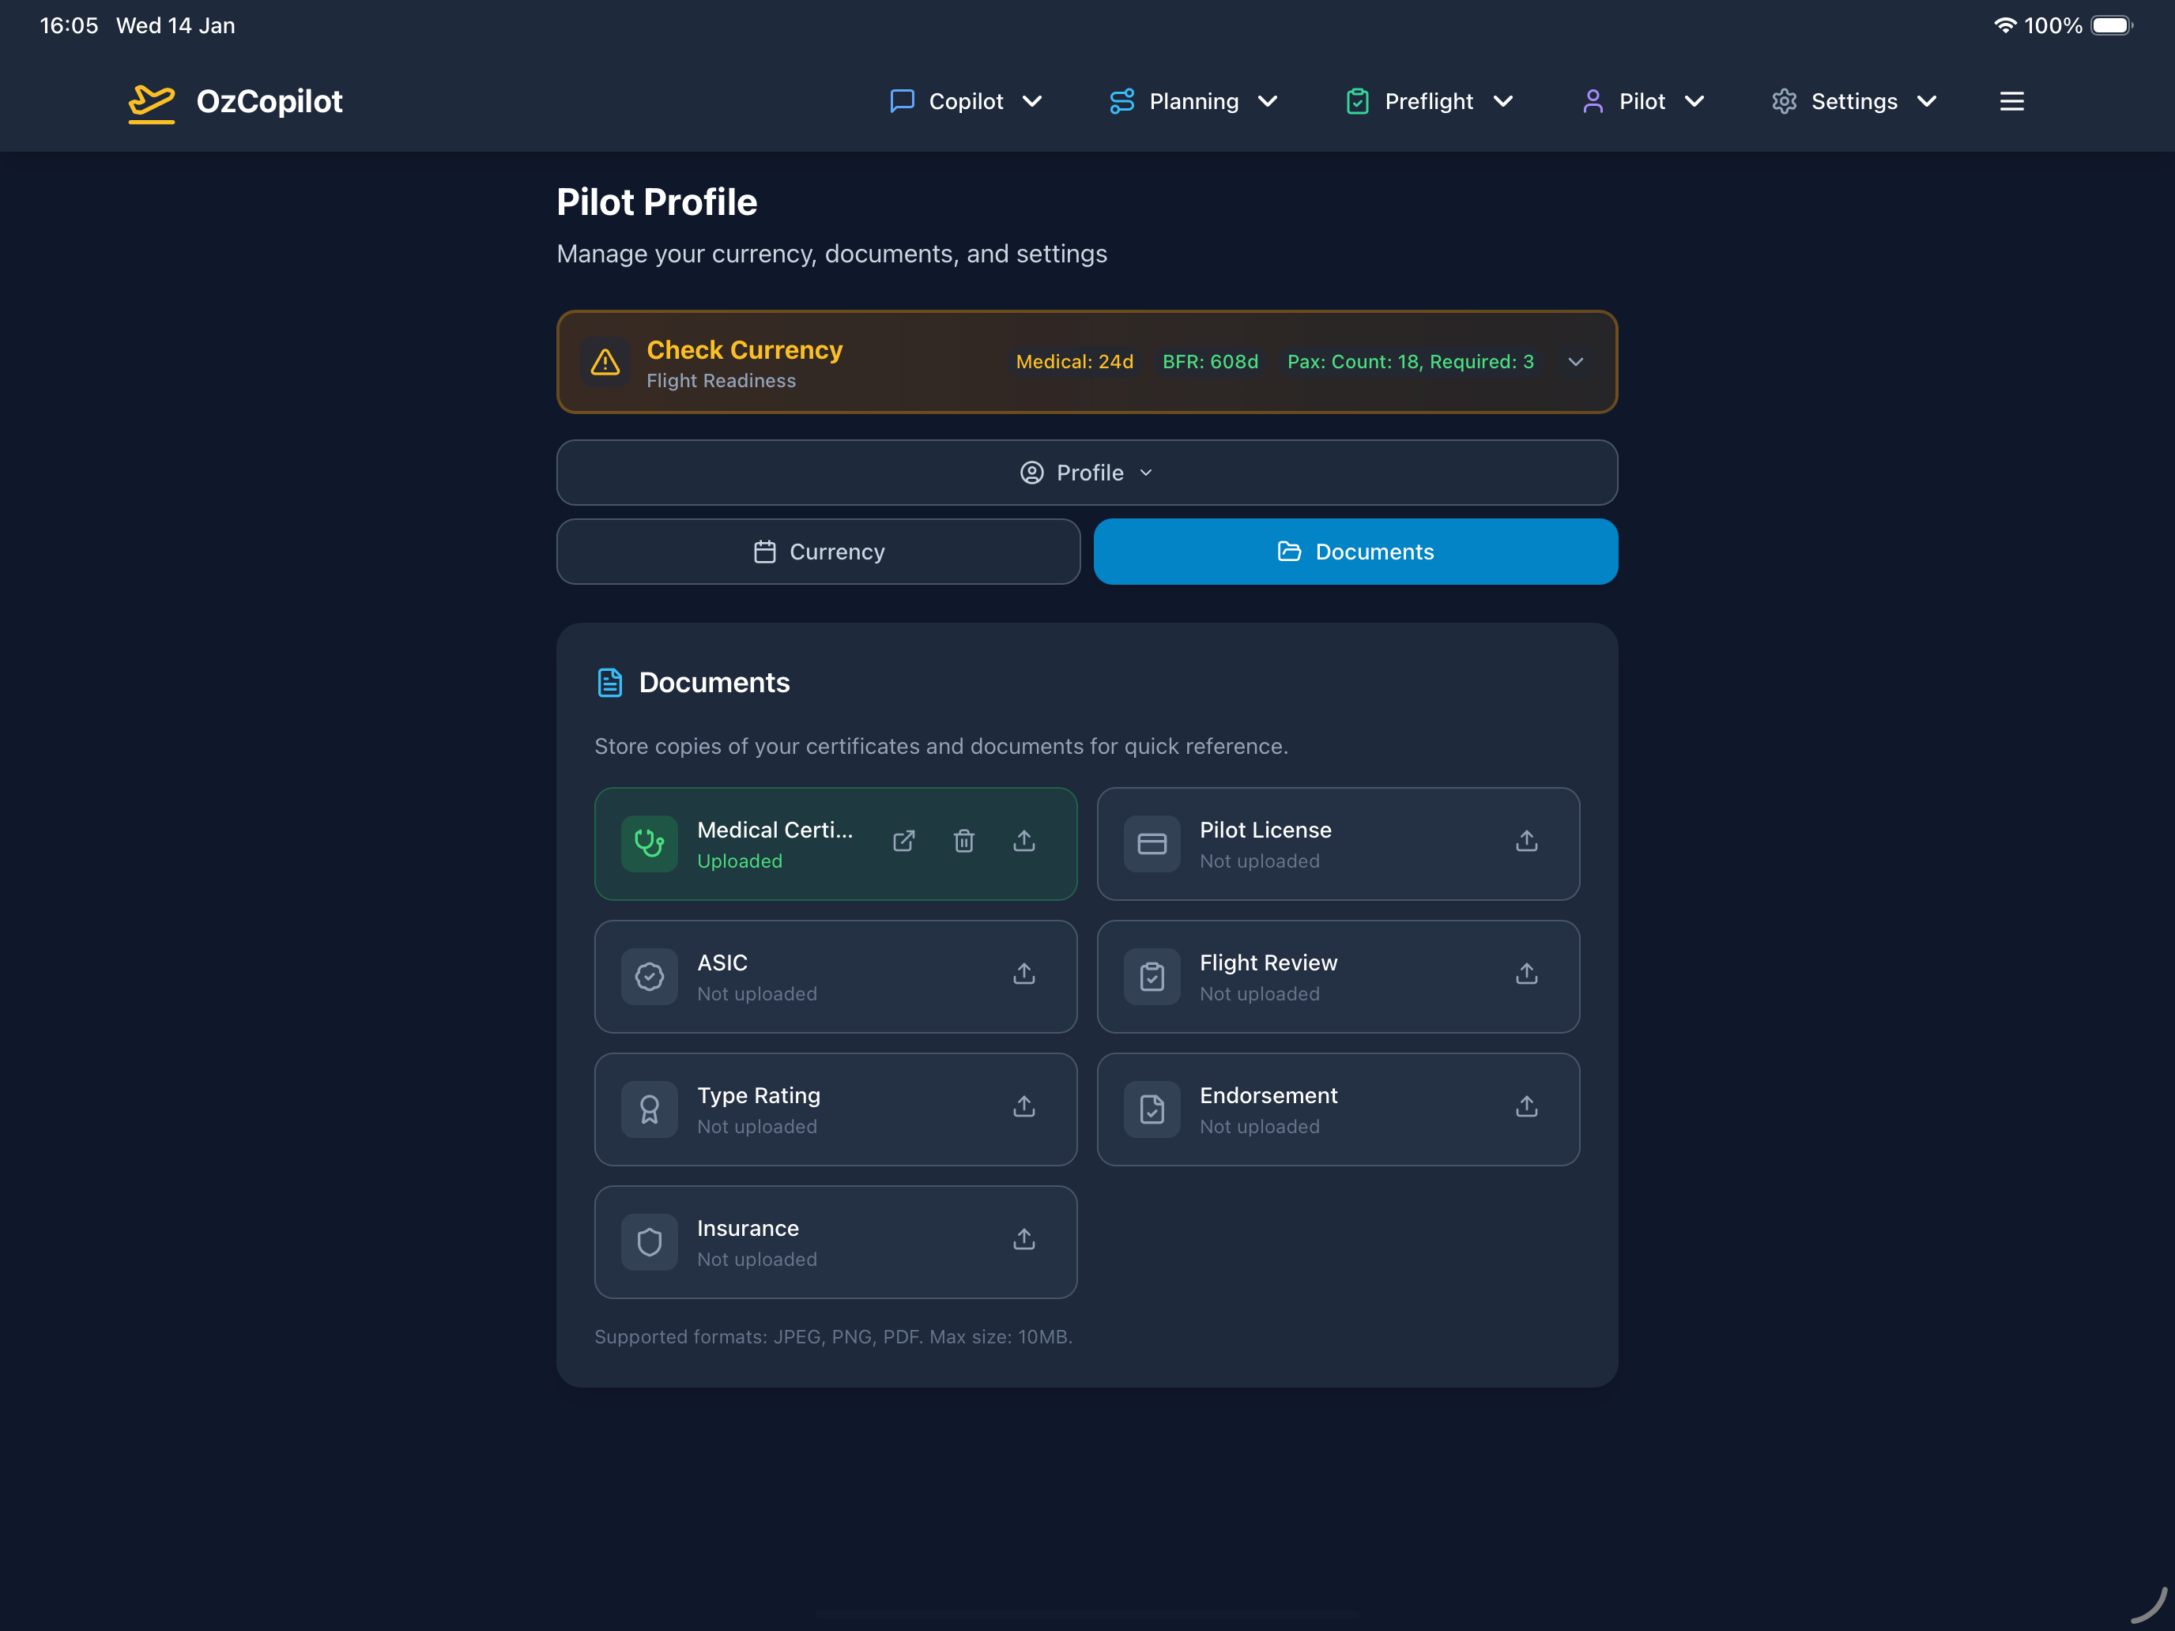
Task: Expand the Check Currency banner chevron
Action: tap(1575, 362)
